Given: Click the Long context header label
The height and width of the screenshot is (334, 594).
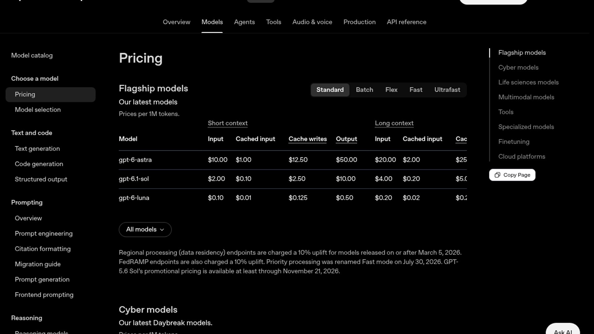Looking at the screenshot, I should click(x=394, y=123).
